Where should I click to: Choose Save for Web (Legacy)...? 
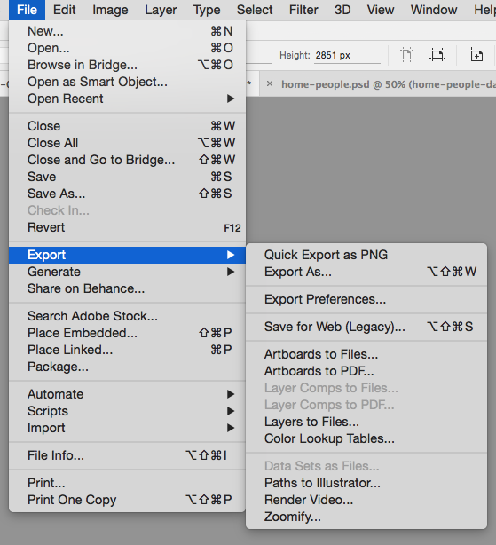pyautogui.click(x=366, y=327)
